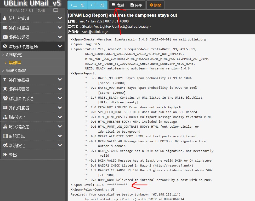Go to previous message with 上一則
Screen dimensions: 255x201
tap(77, 5)
